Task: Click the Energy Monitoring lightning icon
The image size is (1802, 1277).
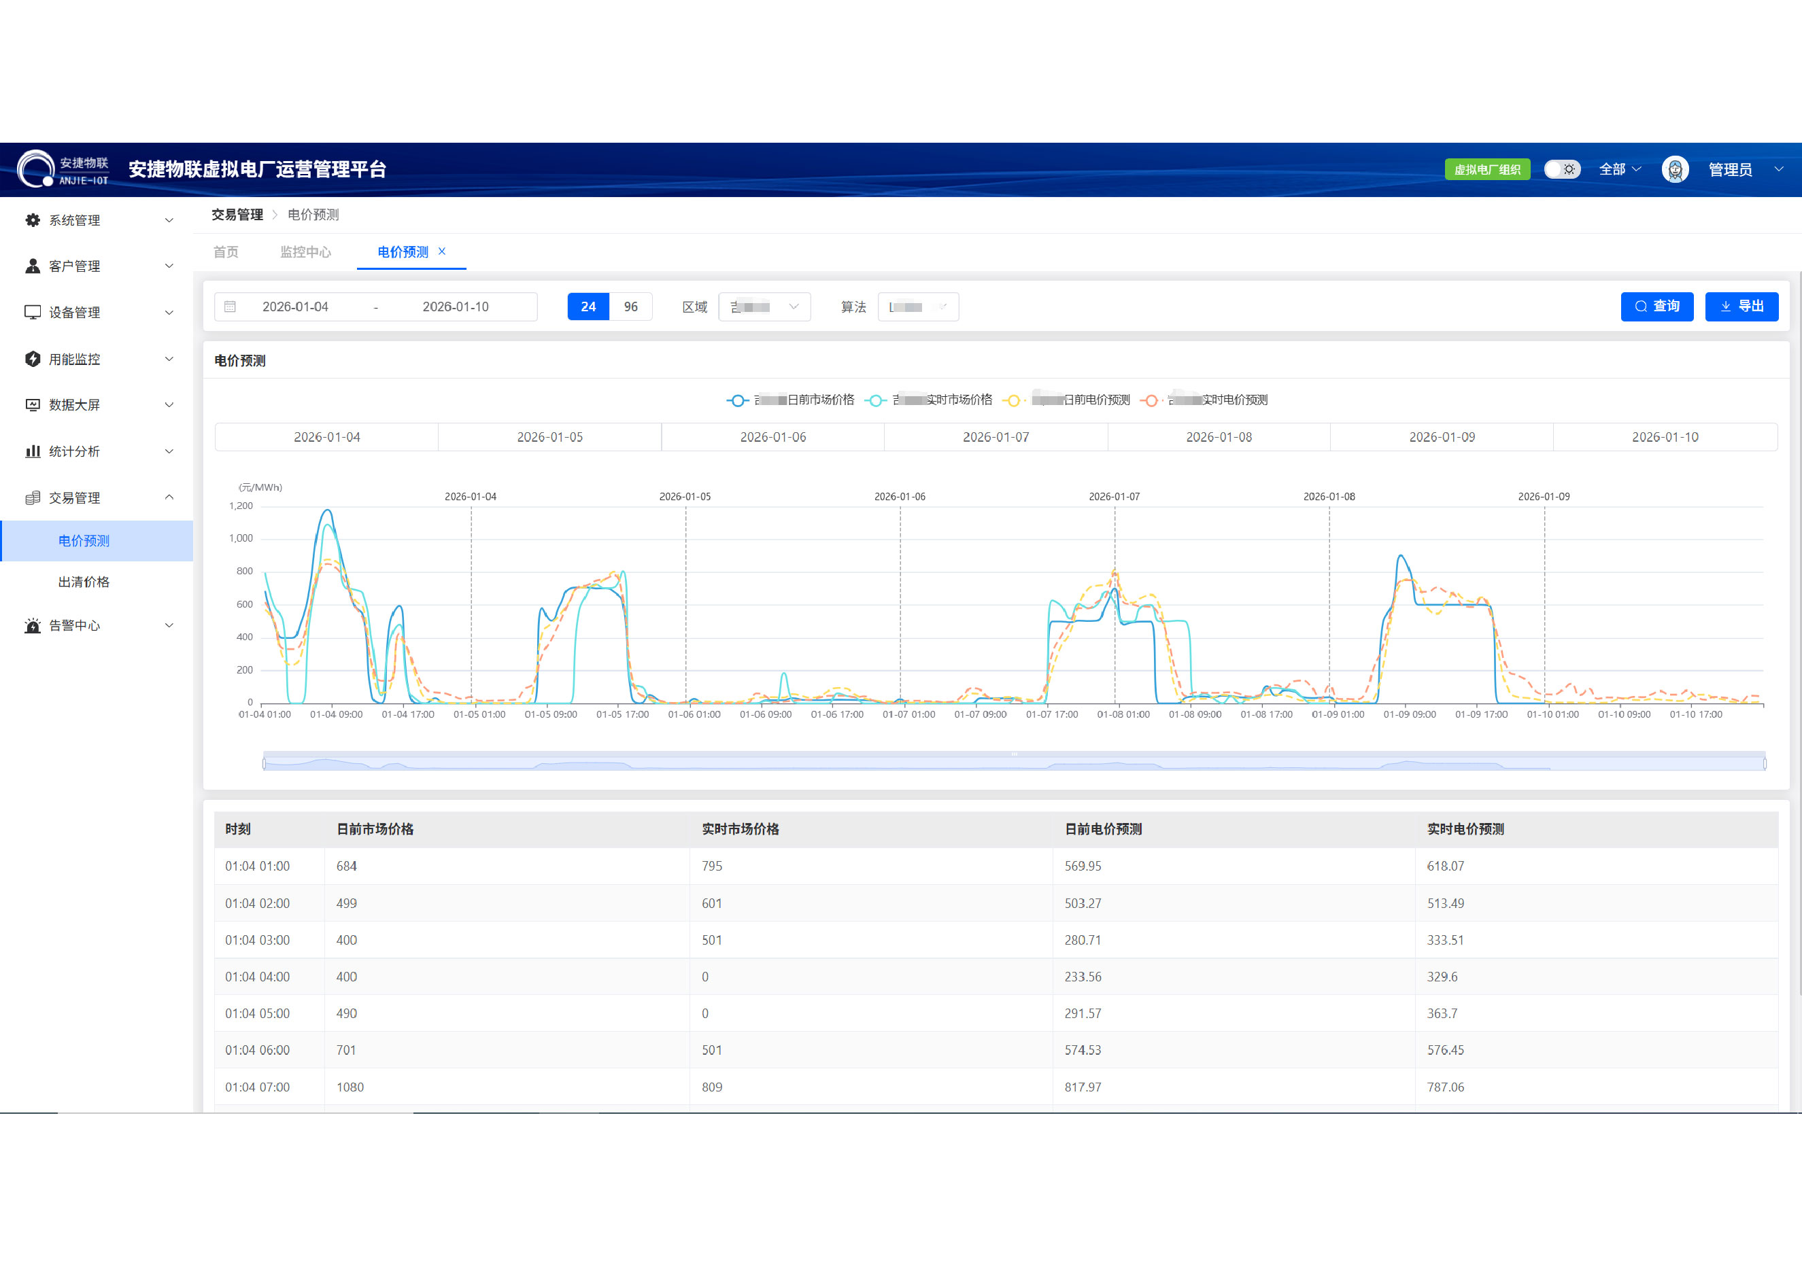Action: [x=32, y=359]
